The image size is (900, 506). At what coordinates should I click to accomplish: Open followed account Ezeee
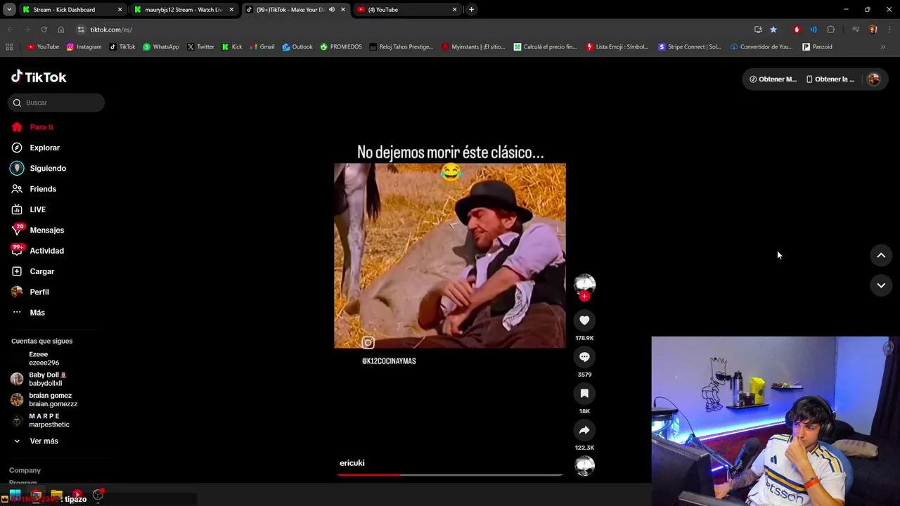coord(44,358)
